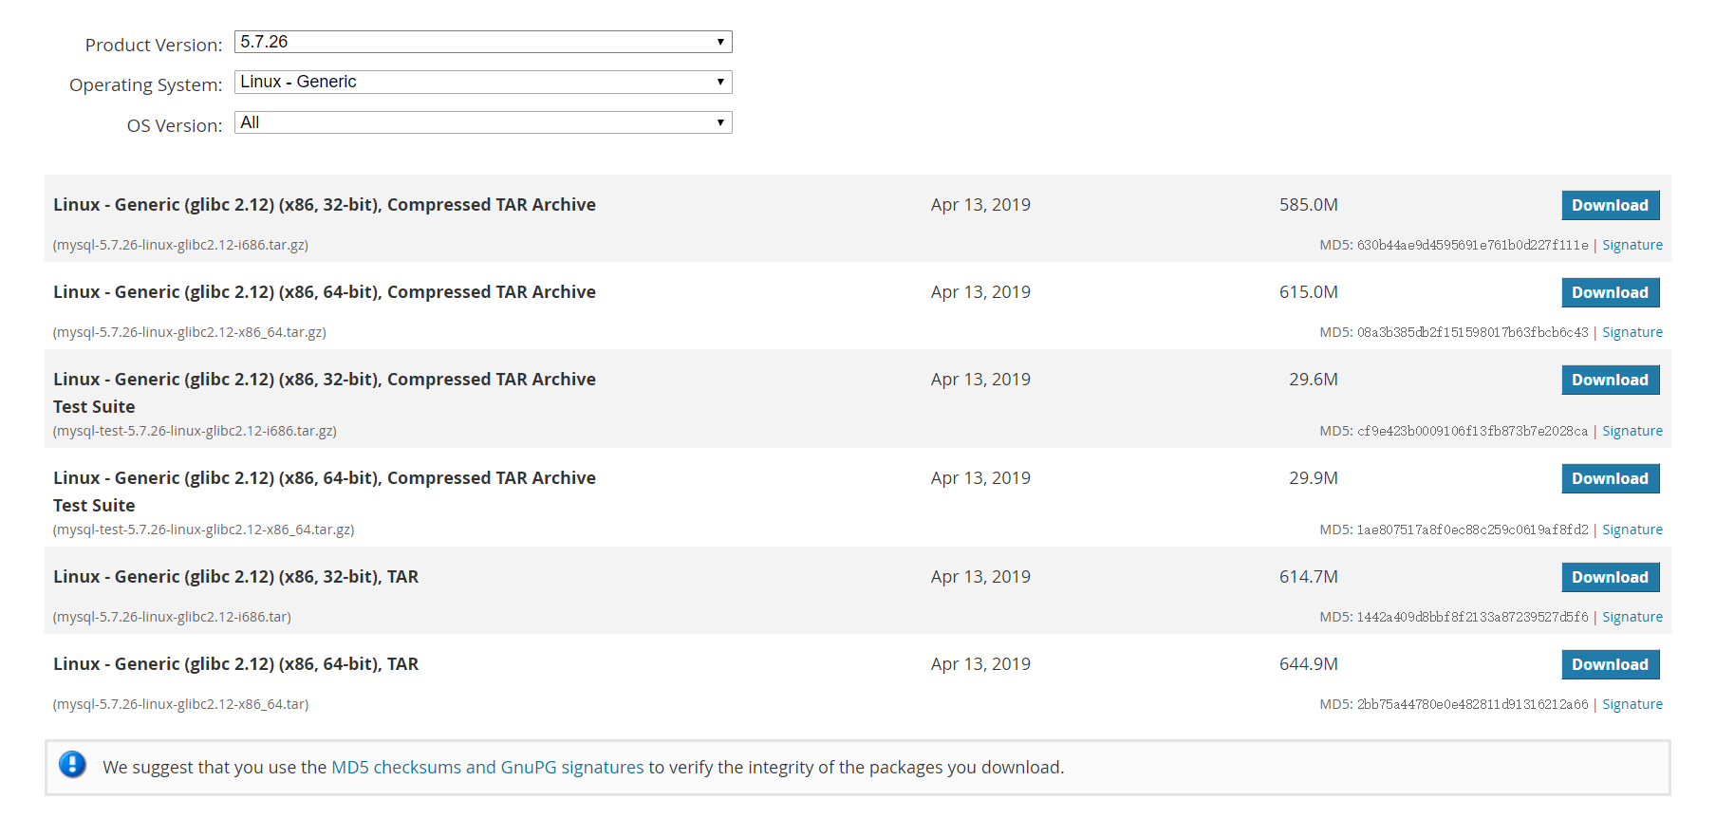1716x818 pixels.
Task: Click the filename (mysql-5.7.26-linux-glibc2.12-x86_64.tar)
Action: (180, 704)
